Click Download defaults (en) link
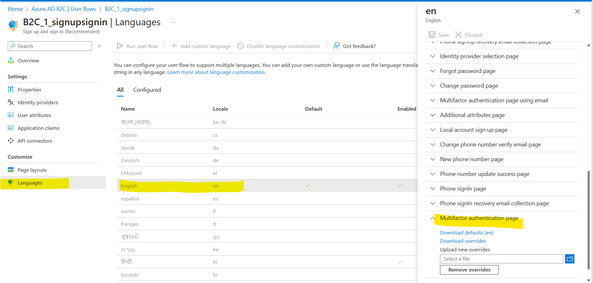 467,232
